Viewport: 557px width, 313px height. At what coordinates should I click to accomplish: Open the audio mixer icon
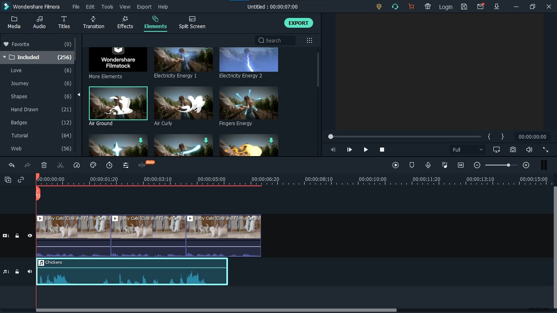[x=444, y=165]
